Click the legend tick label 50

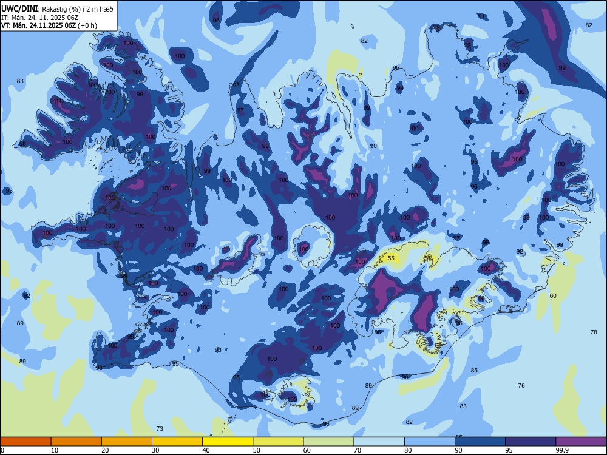click(x=256, y=450)
